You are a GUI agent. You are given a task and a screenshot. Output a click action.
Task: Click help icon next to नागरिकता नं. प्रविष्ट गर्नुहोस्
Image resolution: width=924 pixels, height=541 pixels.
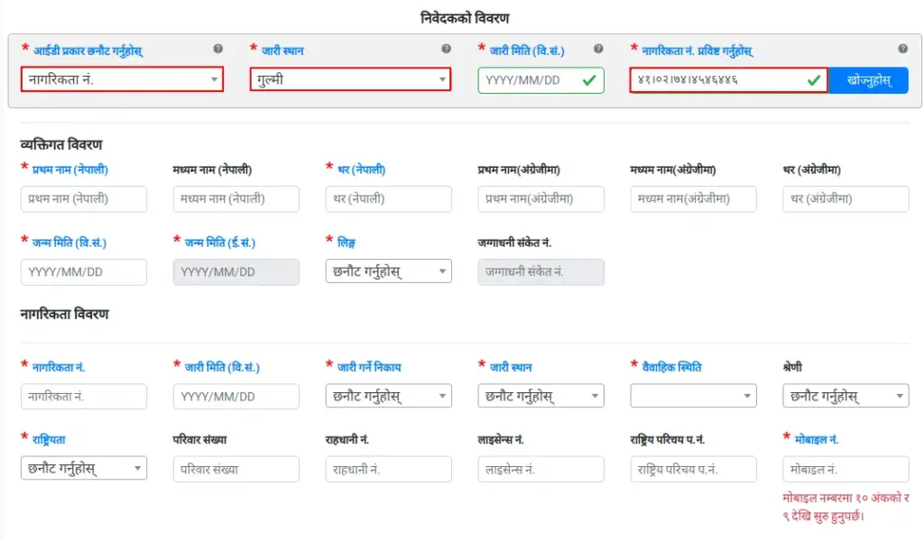point(902,50)
